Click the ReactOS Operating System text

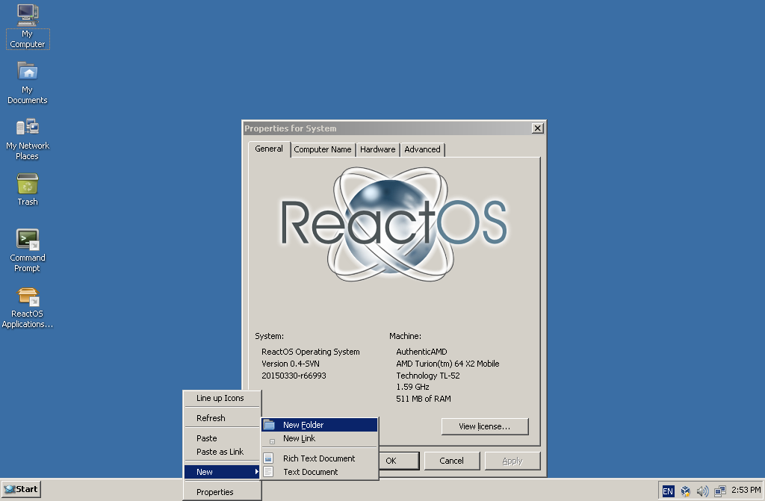[x=310, y=352]
